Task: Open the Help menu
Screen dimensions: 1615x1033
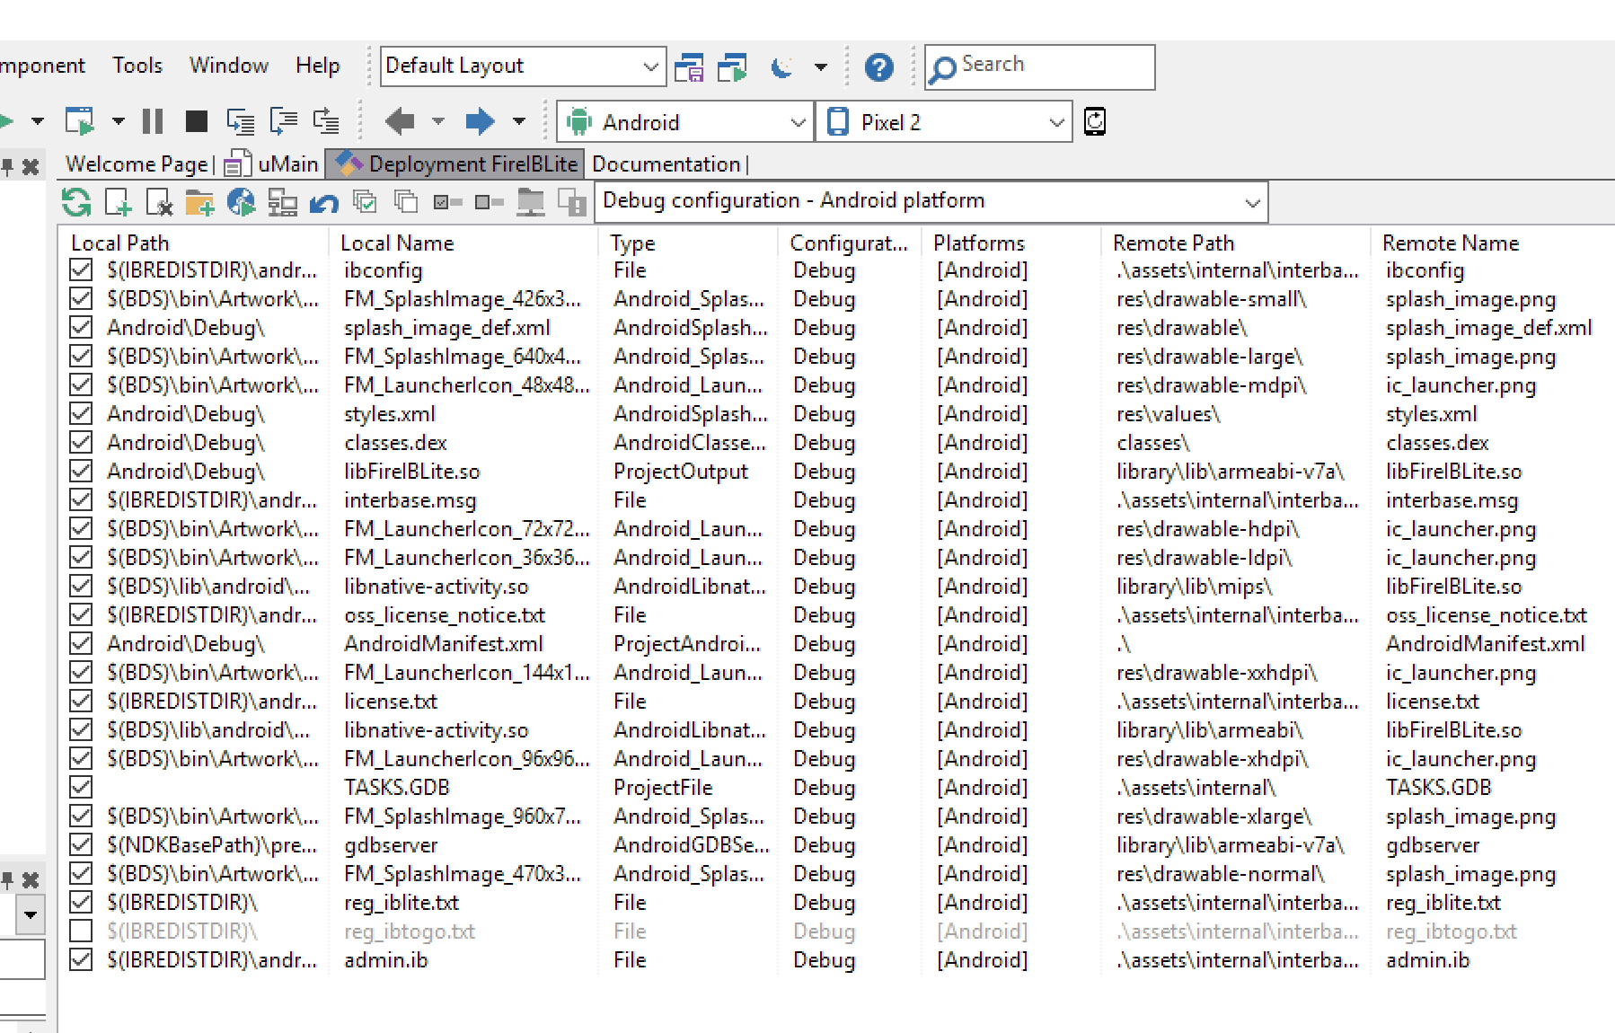Action: pyautogui.click(x=318, y=66)
